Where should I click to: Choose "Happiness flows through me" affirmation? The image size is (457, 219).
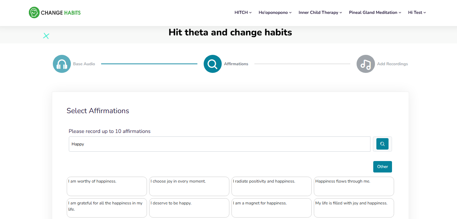[x=354, y=186]
